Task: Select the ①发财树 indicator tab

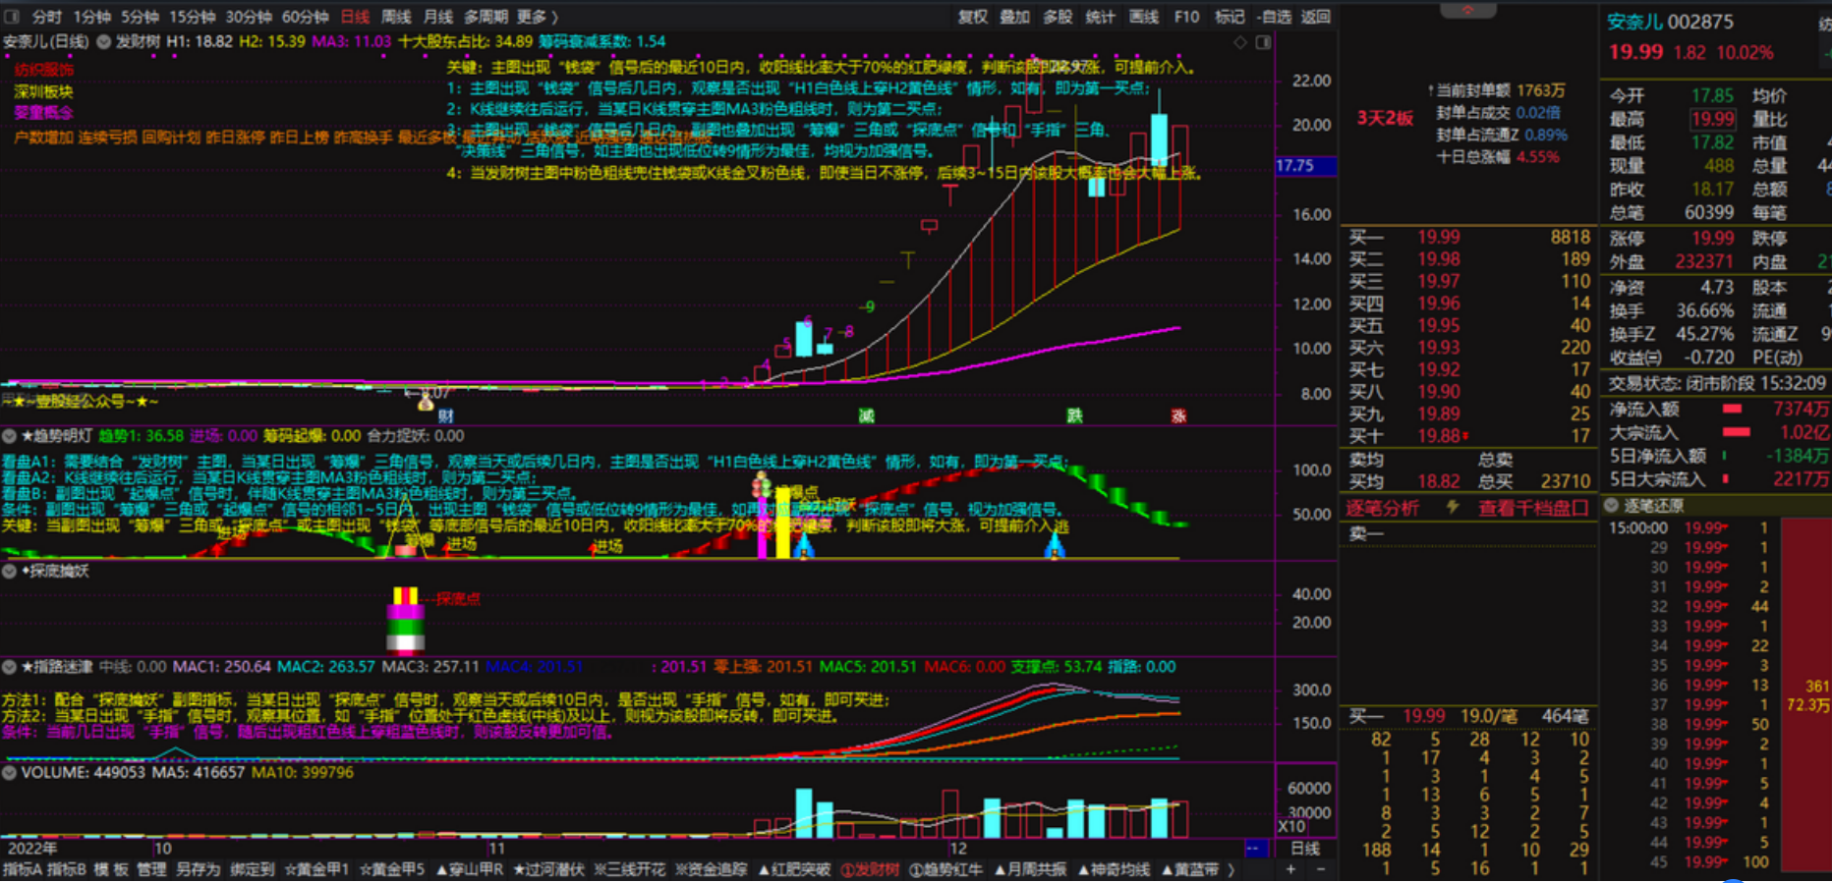Action: 870,869
